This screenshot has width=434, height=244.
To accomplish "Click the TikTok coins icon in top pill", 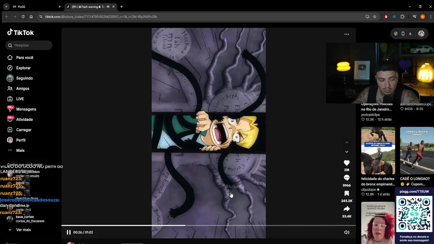I will pyautogui.click(x=396, y=34).
